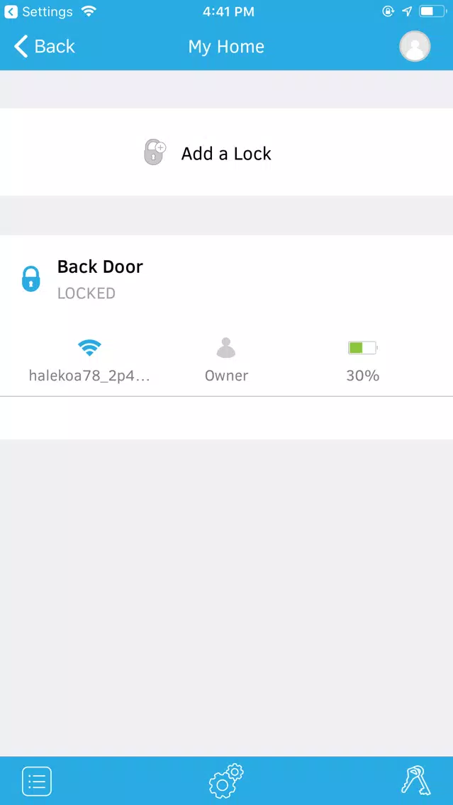
Task: Go back using the Back chevron
Action: pos(21,46)
